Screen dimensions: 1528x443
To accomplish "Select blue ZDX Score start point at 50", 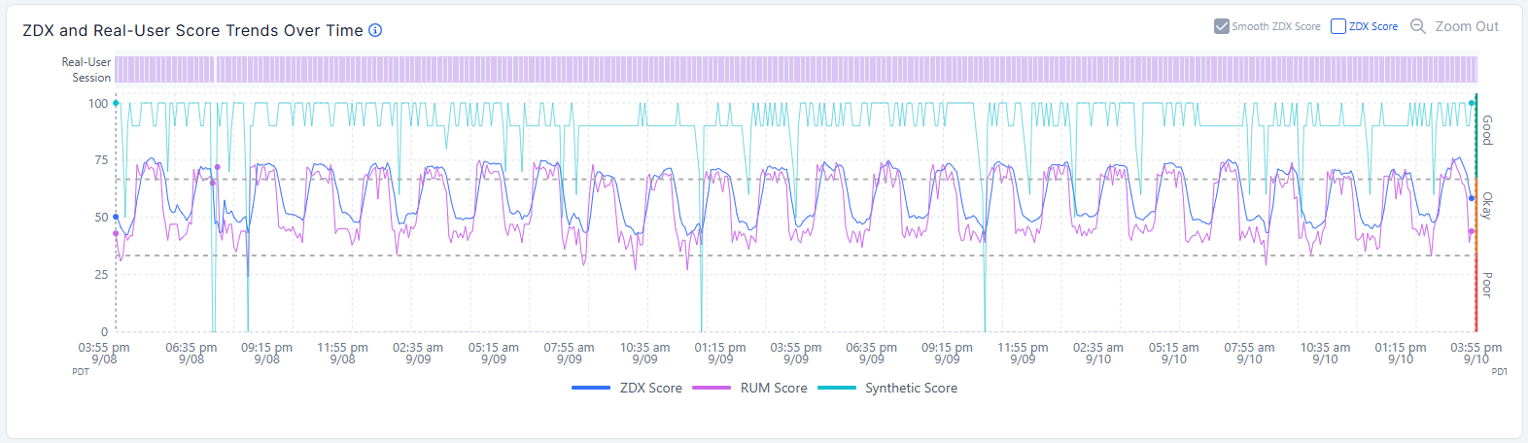I will pos(116,217).
